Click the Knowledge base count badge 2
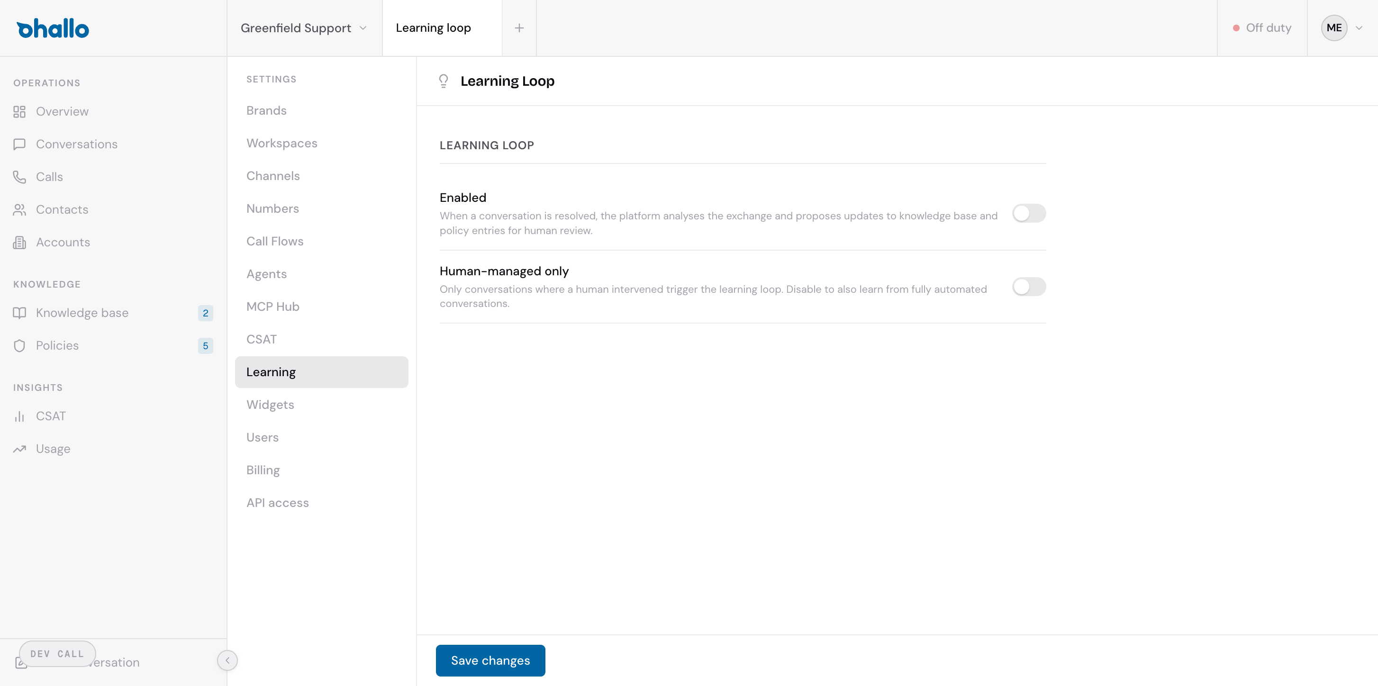Viewport: 1378px width, 686px height. pyautogui.click(x=205, y=313)
